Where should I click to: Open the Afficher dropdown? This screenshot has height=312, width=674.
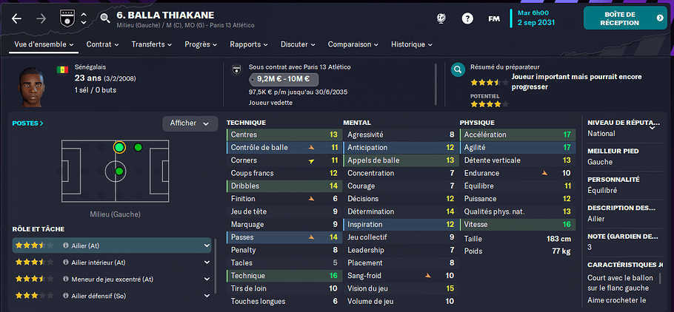(x=190, y=123)
